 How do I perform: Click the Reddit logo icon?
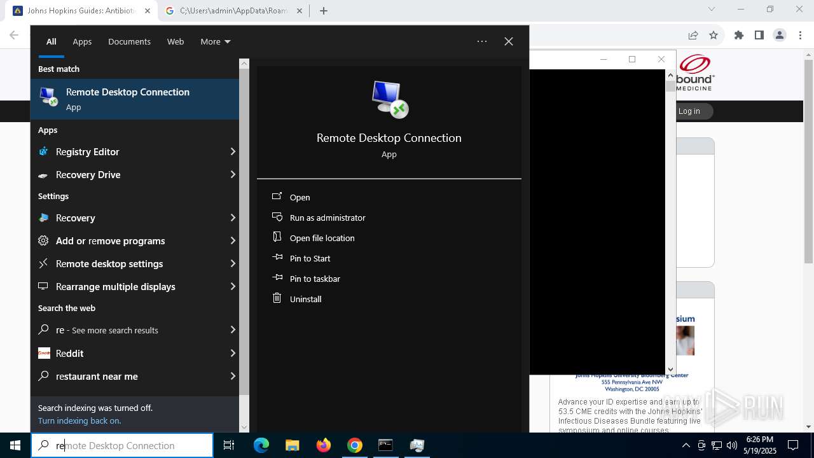tap(44, 353)
